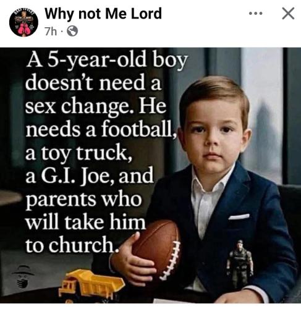Open the 7h post timestamp
The image size is (301, 309).
(51, 32)
